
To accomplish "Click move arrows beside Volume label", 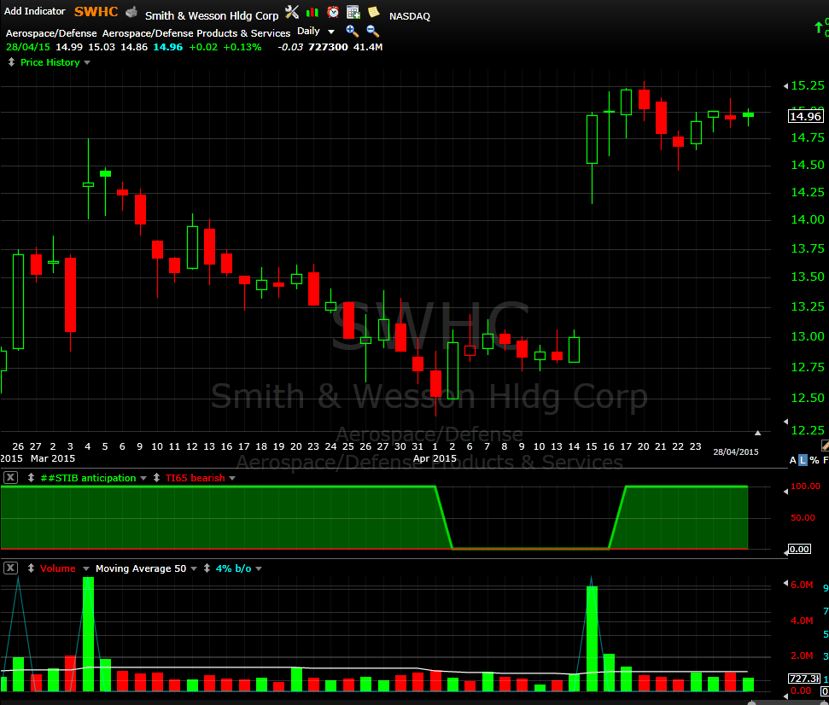I will point(32,568).
